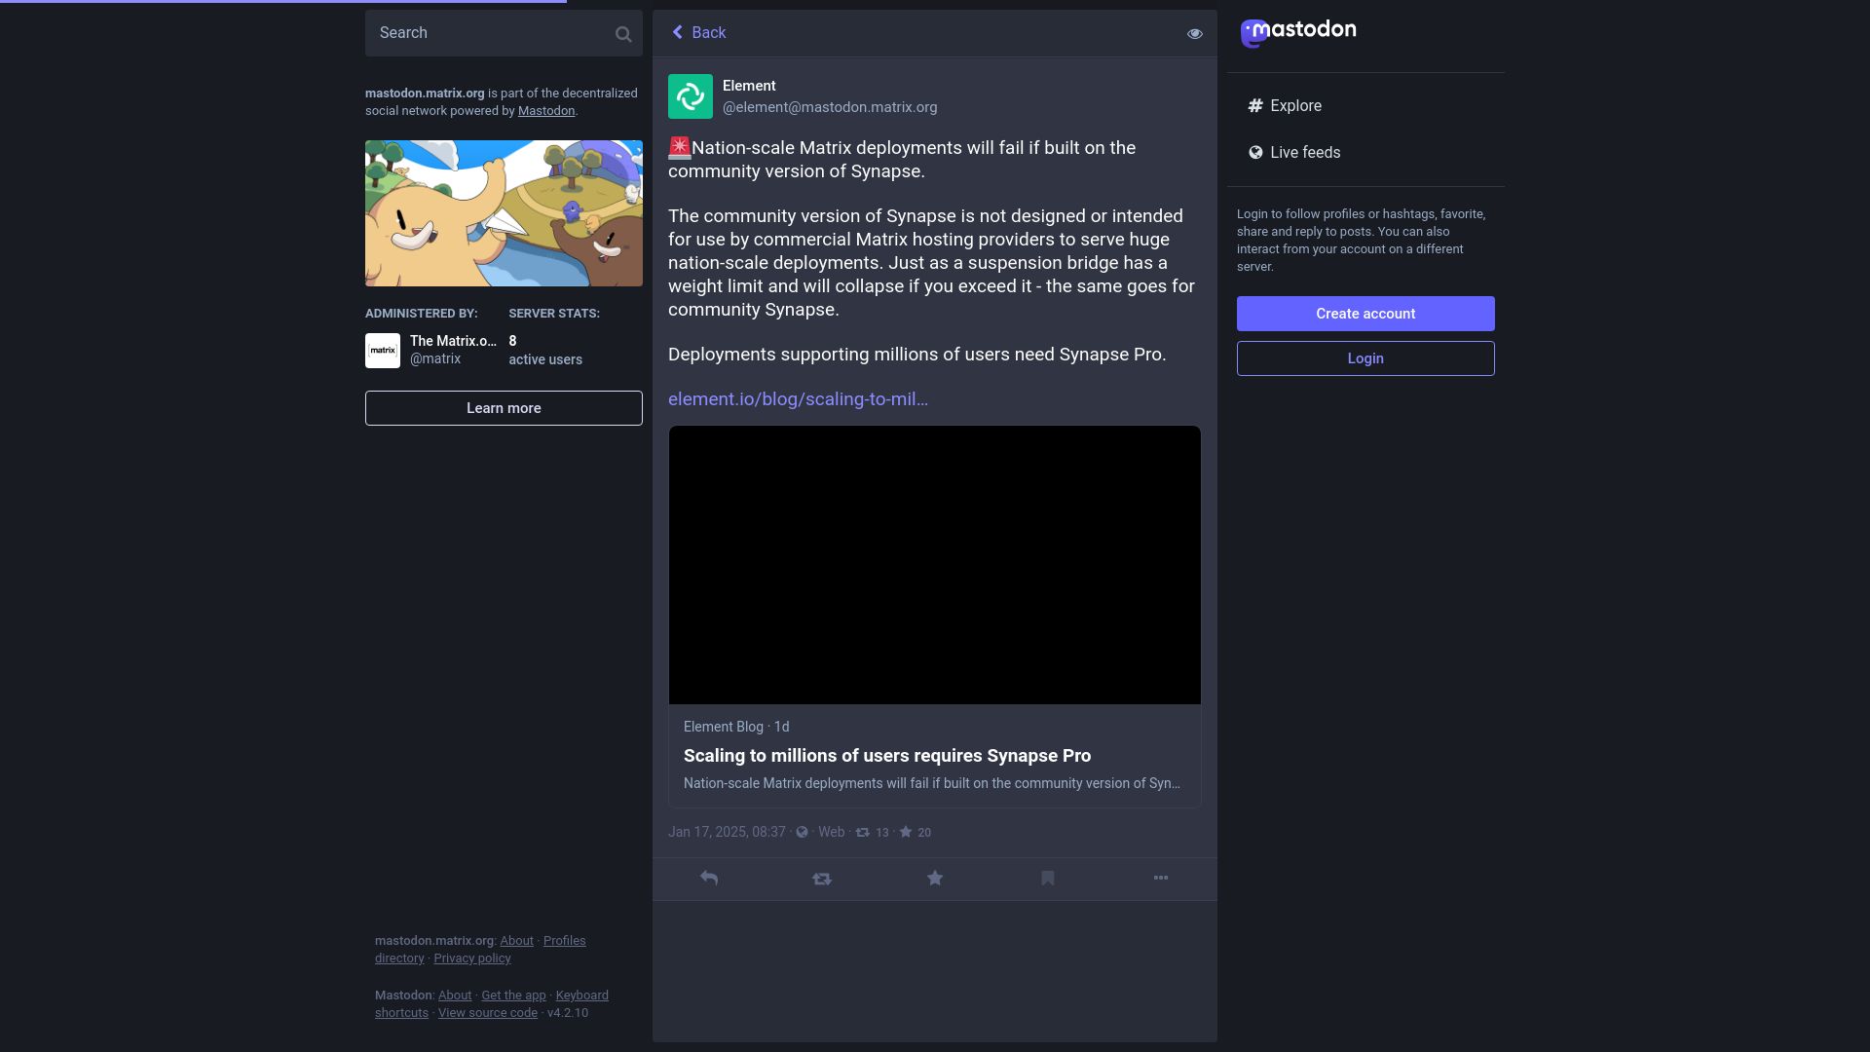Click the Learn more button
Screen dimensions: 1870x1052
504,408
